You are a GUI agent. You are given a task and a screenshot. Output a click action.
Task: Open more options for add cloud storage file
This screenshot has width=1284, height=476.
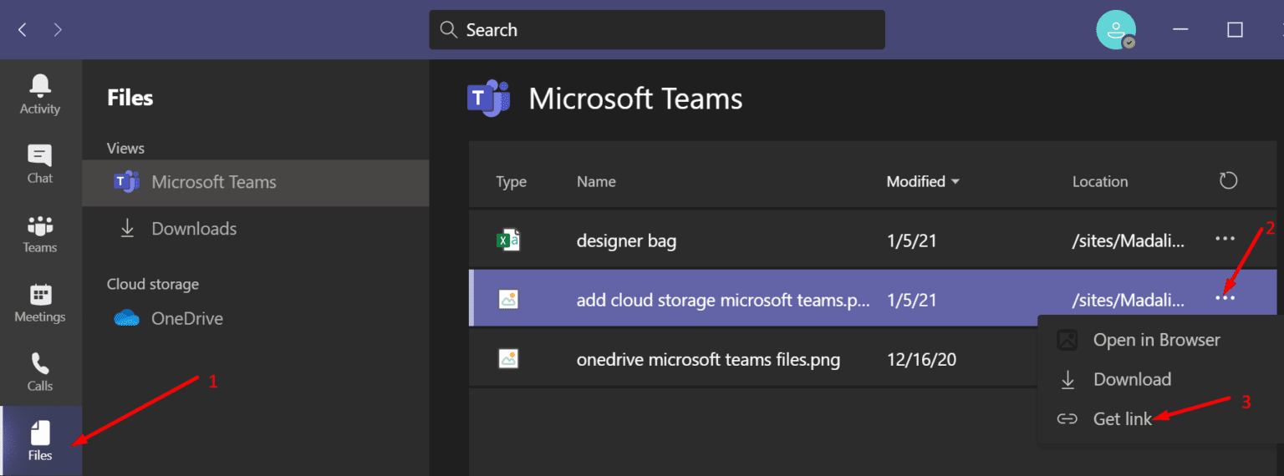(x=1225, y=298)
